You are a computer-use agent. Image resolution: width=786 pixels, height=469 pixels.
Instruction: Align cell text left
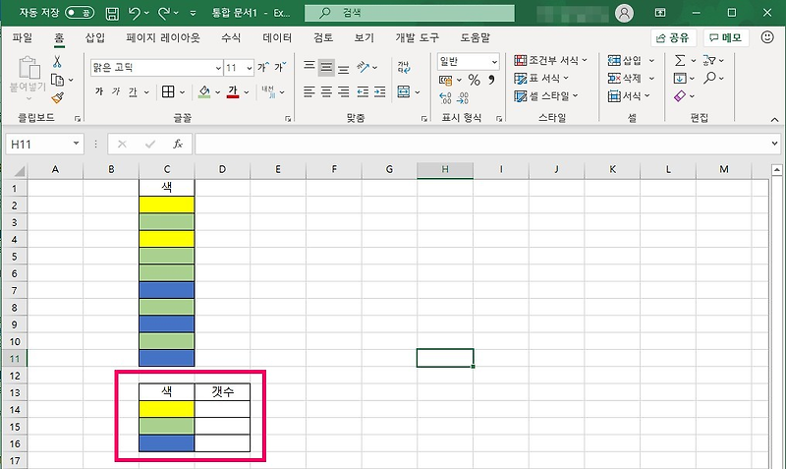pos(309,91)
